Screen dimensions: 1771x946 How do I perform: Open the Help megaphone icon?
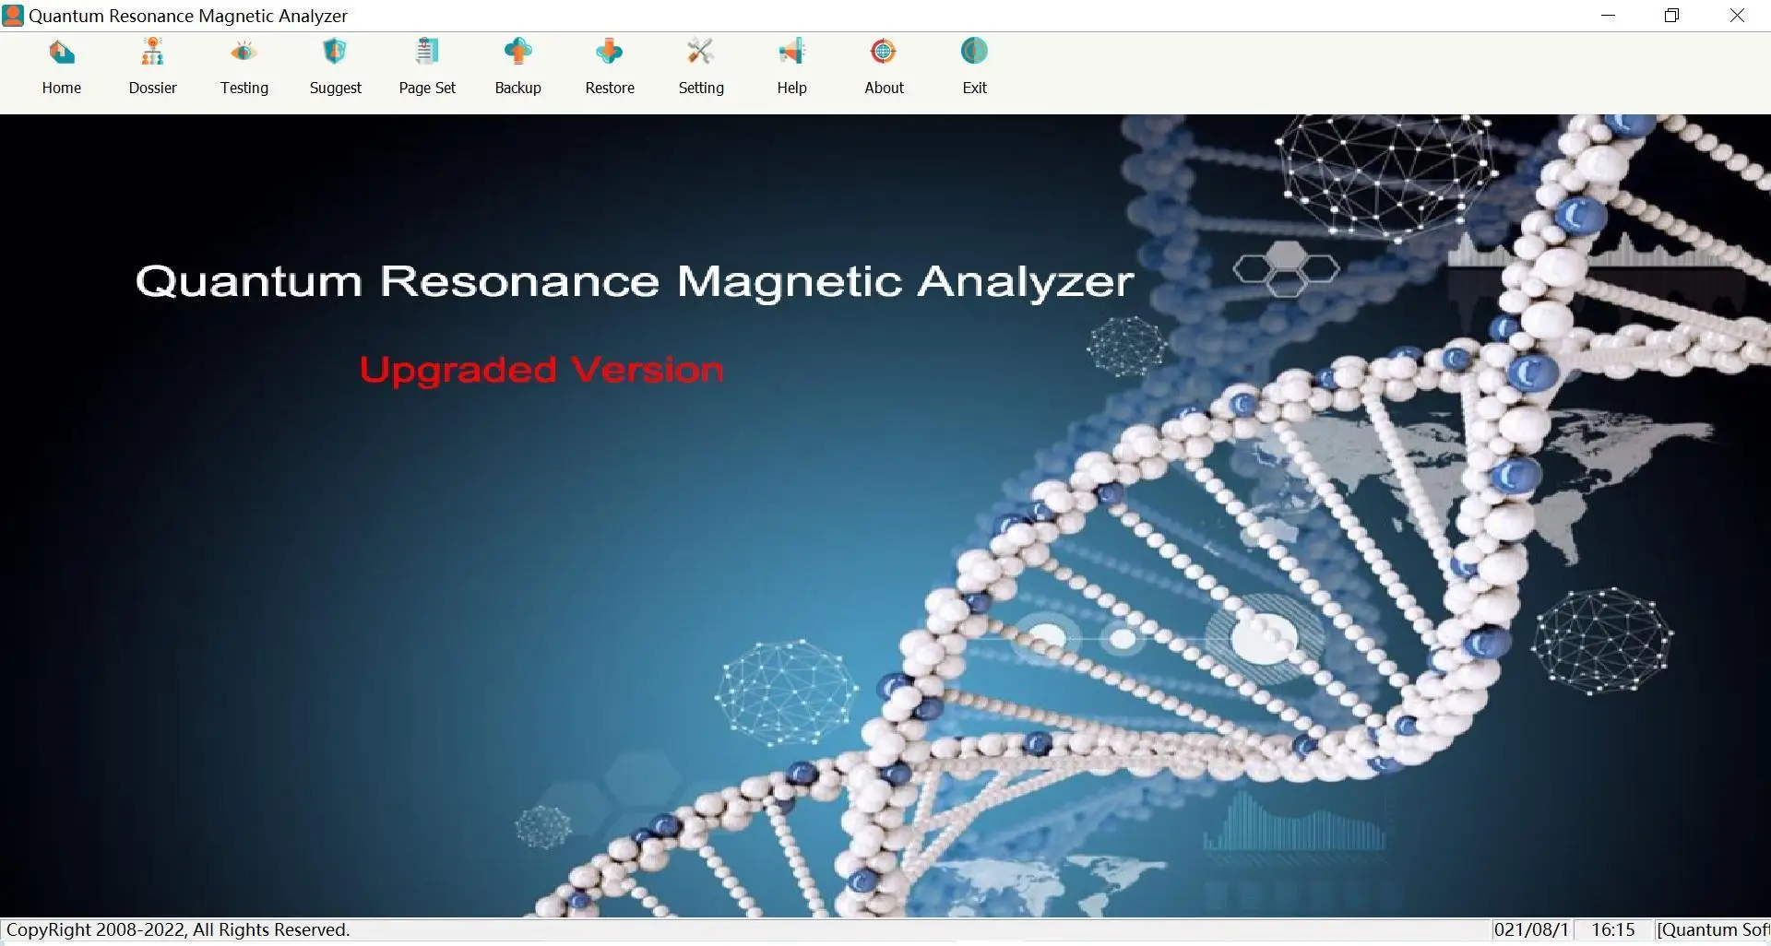point(791,52)
